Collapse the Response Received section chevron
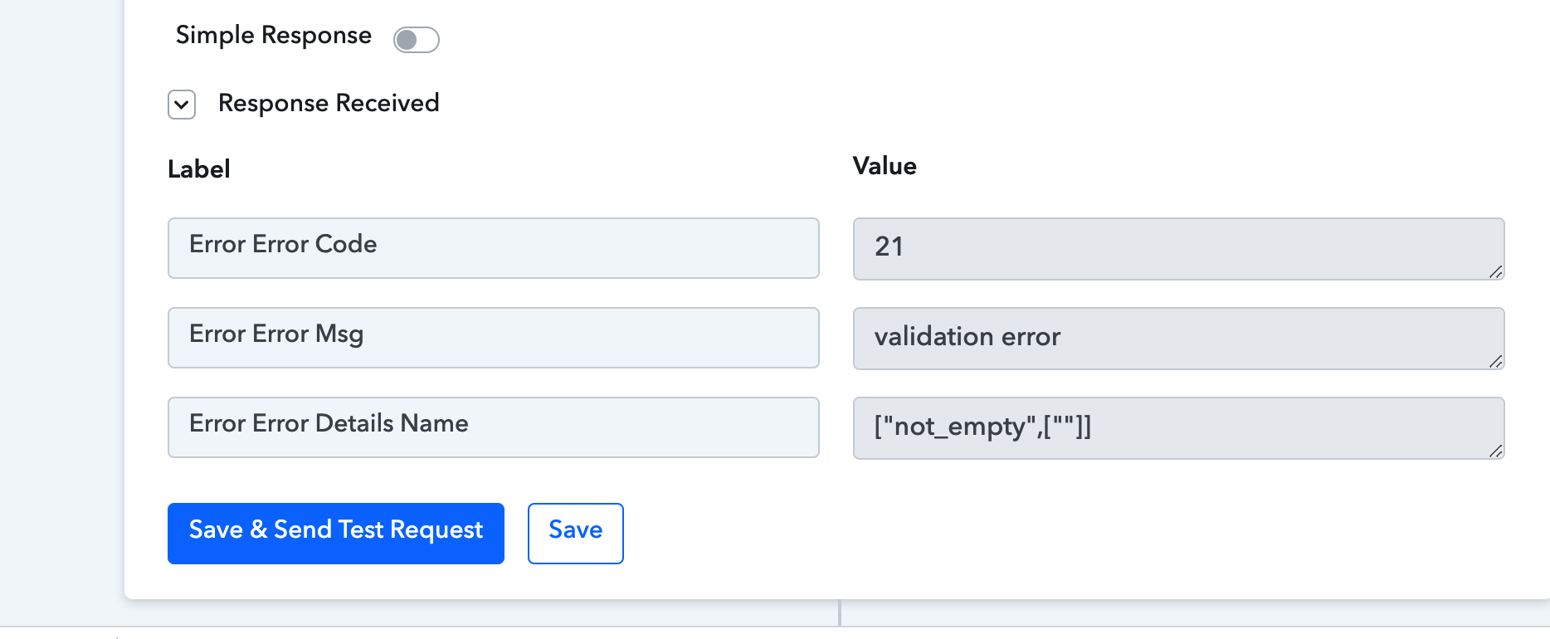This screenshot has width=1550, height=639. pyautogui.click(x=182, y=105)
